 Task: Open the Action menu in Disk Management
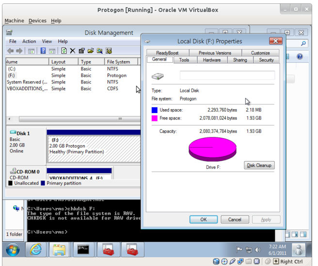point(29,42)
